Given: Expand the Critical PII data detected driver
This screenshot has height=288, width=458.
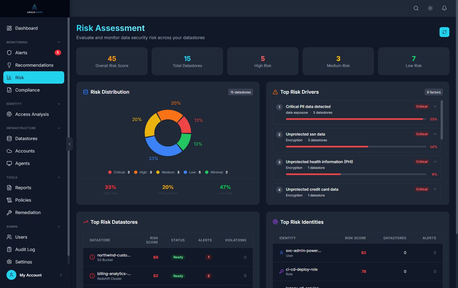Looking at the screenshot, I should (435, 106).
